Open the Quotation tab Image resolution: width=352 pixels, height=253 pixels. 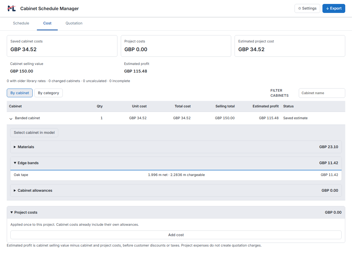point(74,23)
